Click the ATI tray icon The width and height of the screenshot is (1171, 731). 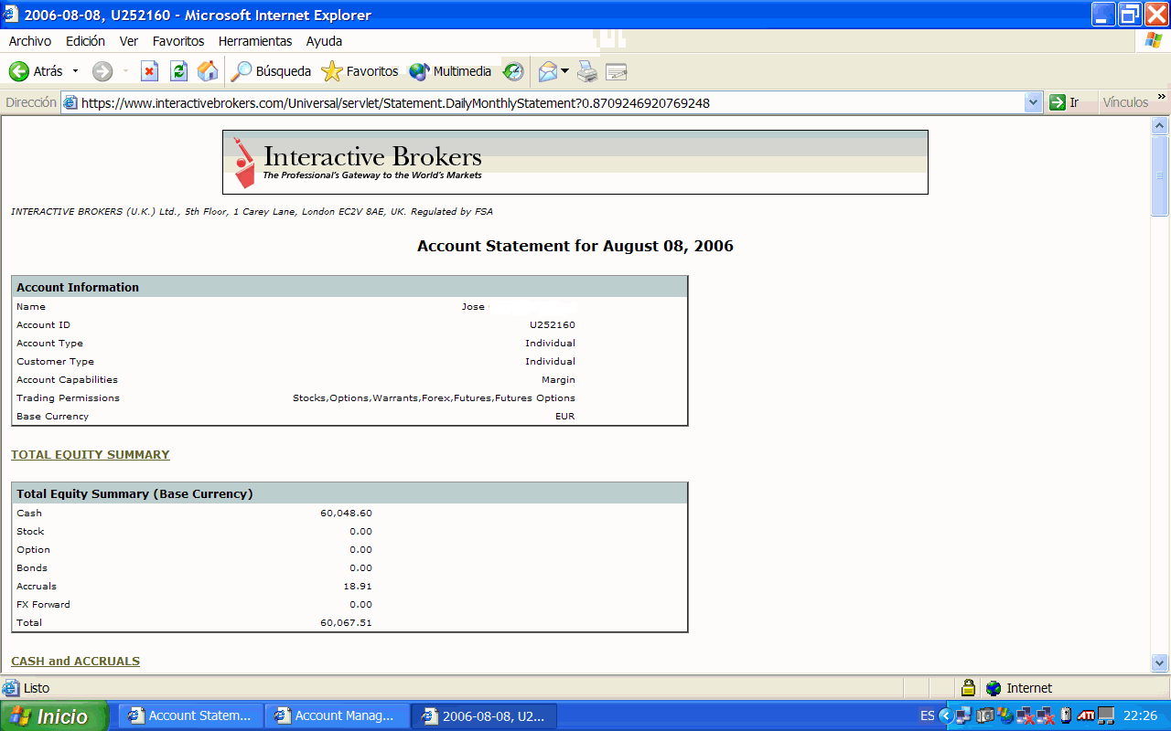tap(1086, 716)
